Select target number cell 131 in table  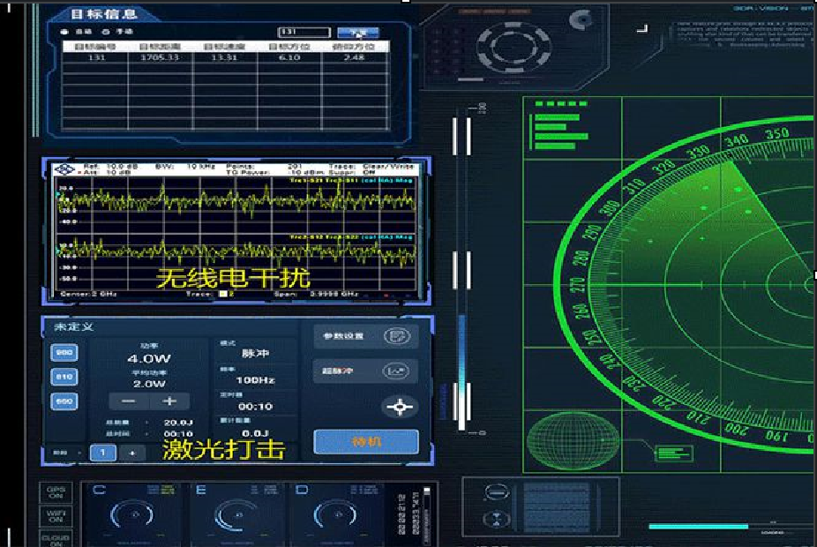pos(96,57)
